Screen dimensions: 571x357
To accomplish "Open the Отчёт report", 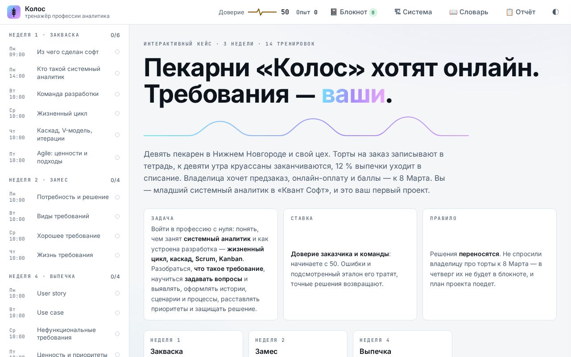I will coord(521,12).
